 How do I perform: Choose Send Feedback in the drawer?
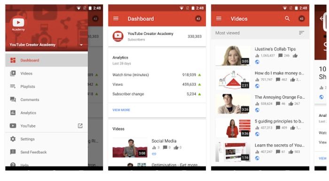(47, 152)
